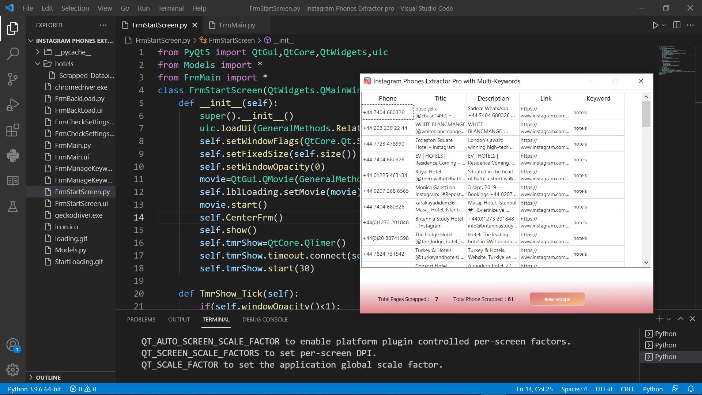Open the Source Control view

[x=13, y=79]
